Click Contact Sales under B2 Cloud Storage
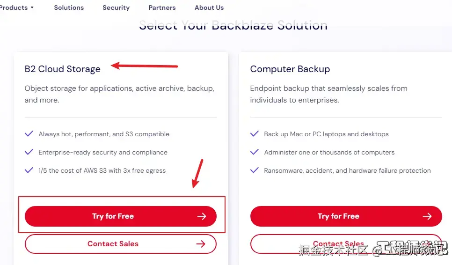The width and height of the screenshot is (452, 265). click(113, 244)
